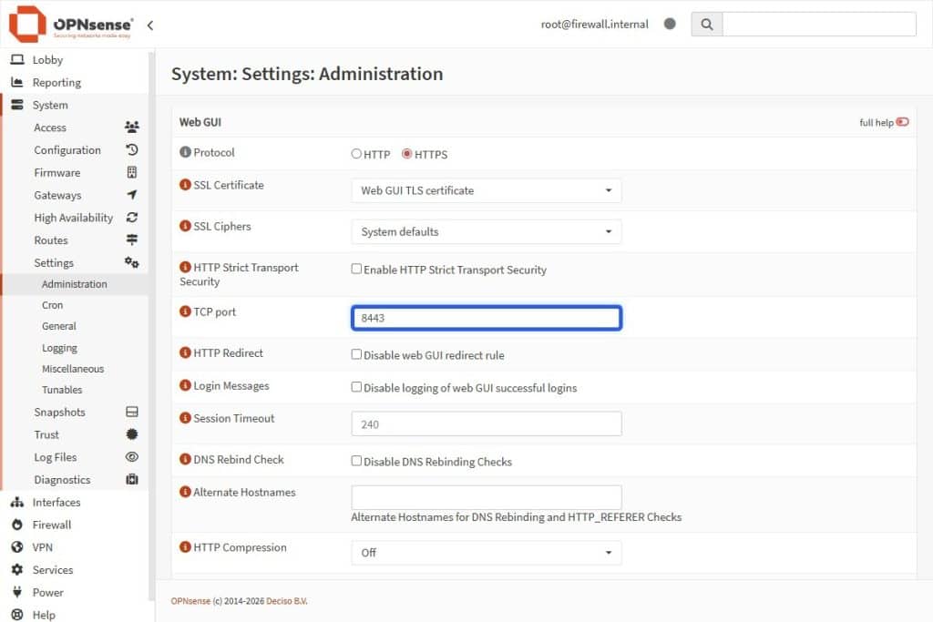Open the SSL Certificate dropdown

coord(486,190)
